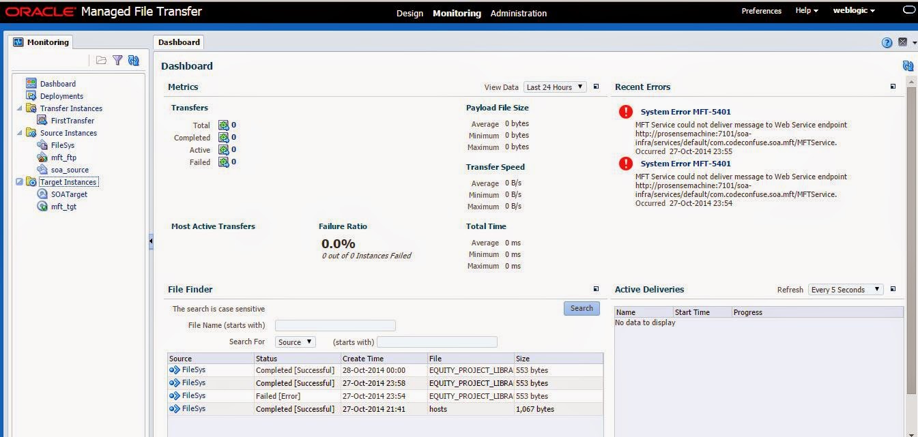Open the View Data Last 24 Hours dropdown

pos(555,87)
